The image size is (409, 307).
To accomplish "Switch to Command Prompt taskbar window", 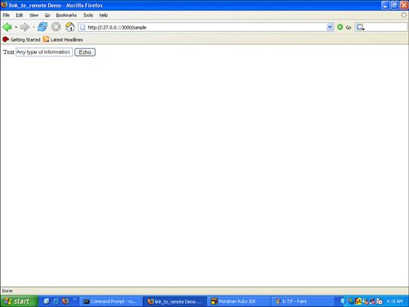I will coord(110,301).
